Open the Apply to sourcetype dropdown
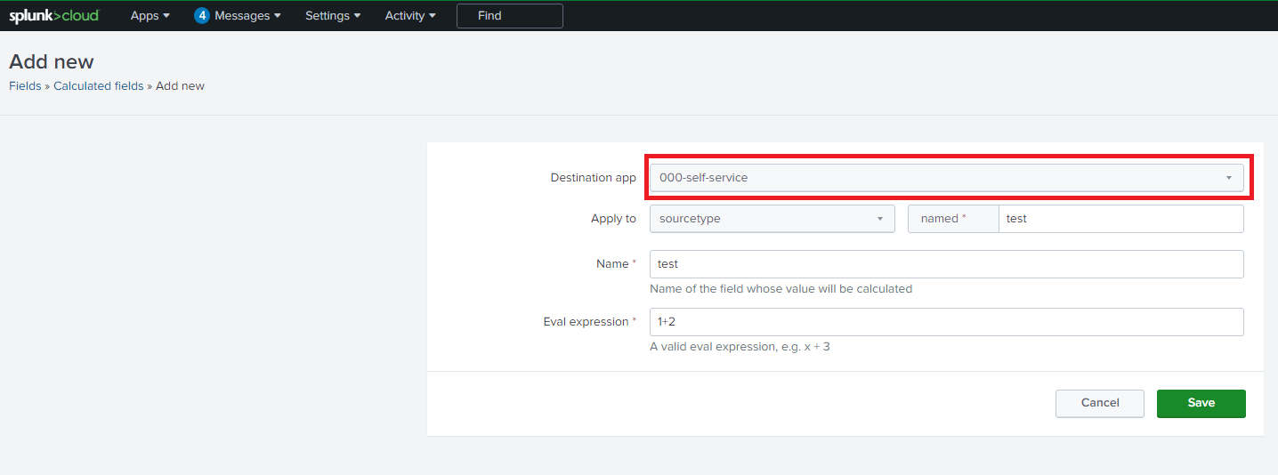The height and width of the screenshot is (475, 1278). pos(772,219)
